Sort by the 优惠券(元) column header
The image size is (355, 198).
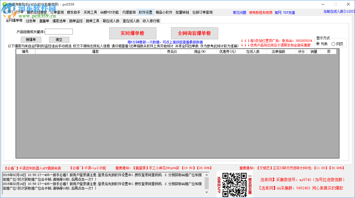(x=230, y=52)
